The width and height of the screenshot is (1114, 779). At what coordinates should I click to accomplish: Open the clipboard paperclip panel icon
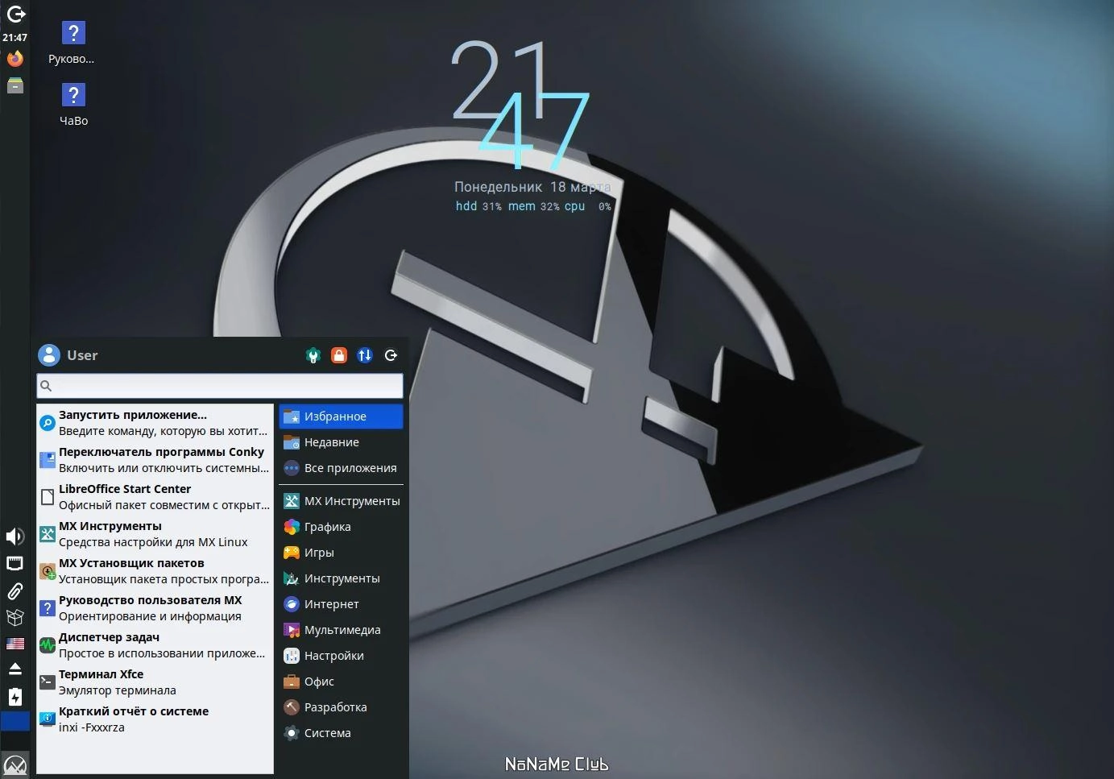coord(15,591)
